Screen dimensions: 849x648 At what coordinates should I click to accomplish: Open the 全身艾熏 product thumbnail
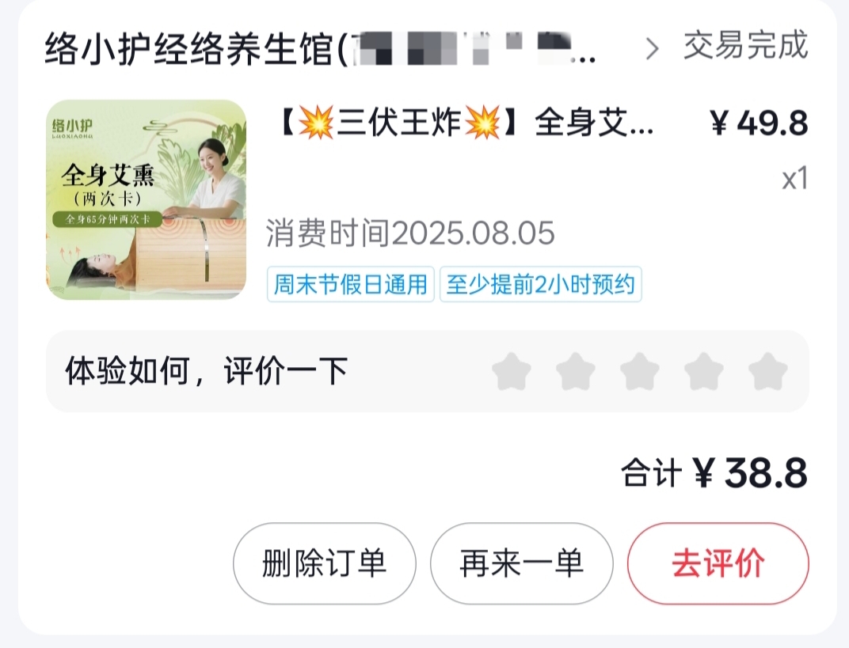(147, 199)
